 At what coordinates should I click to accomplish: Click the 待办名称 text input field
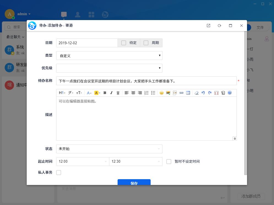(x=146, y=81)
